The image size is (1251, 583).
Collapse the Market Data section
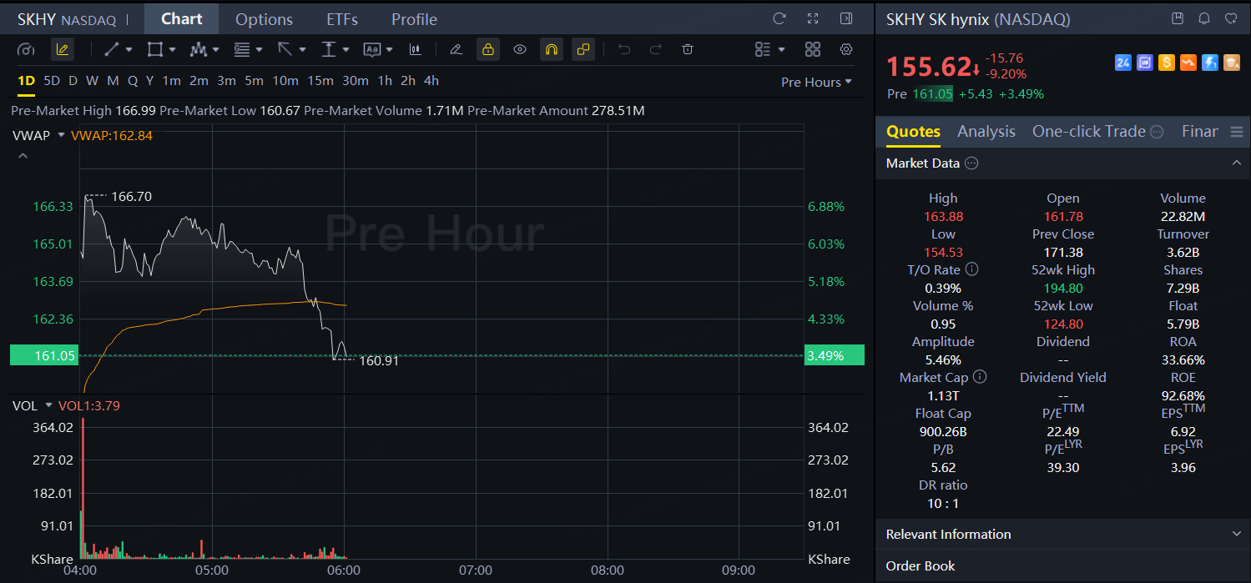point(1237,163)
